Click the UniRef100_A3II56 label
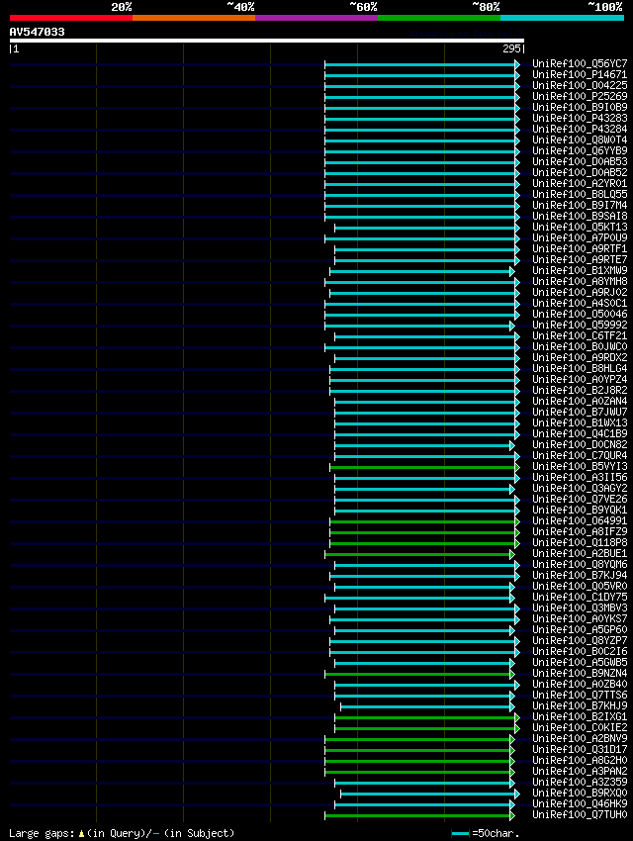 (580, 477)
